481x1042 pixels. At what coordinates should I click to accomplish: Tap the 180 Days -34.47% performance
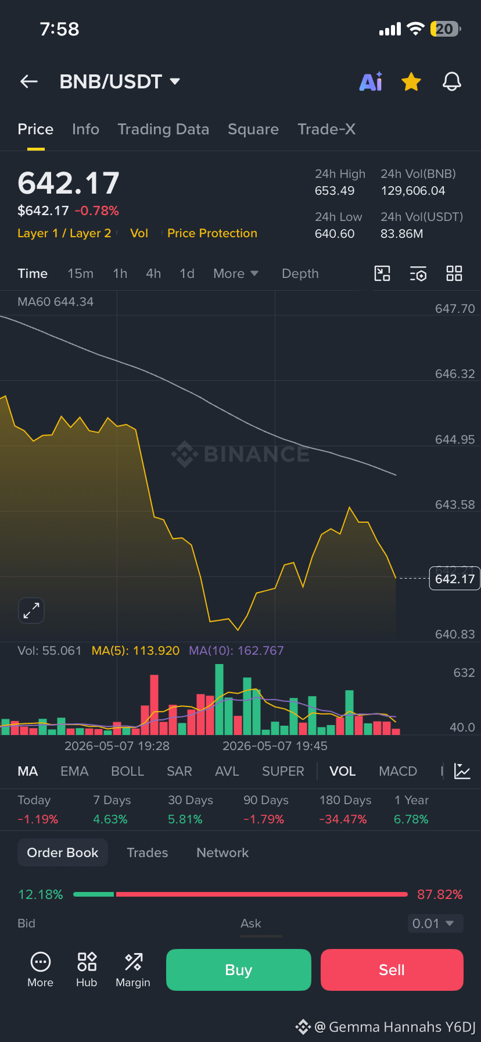click(x=345, y=809)
